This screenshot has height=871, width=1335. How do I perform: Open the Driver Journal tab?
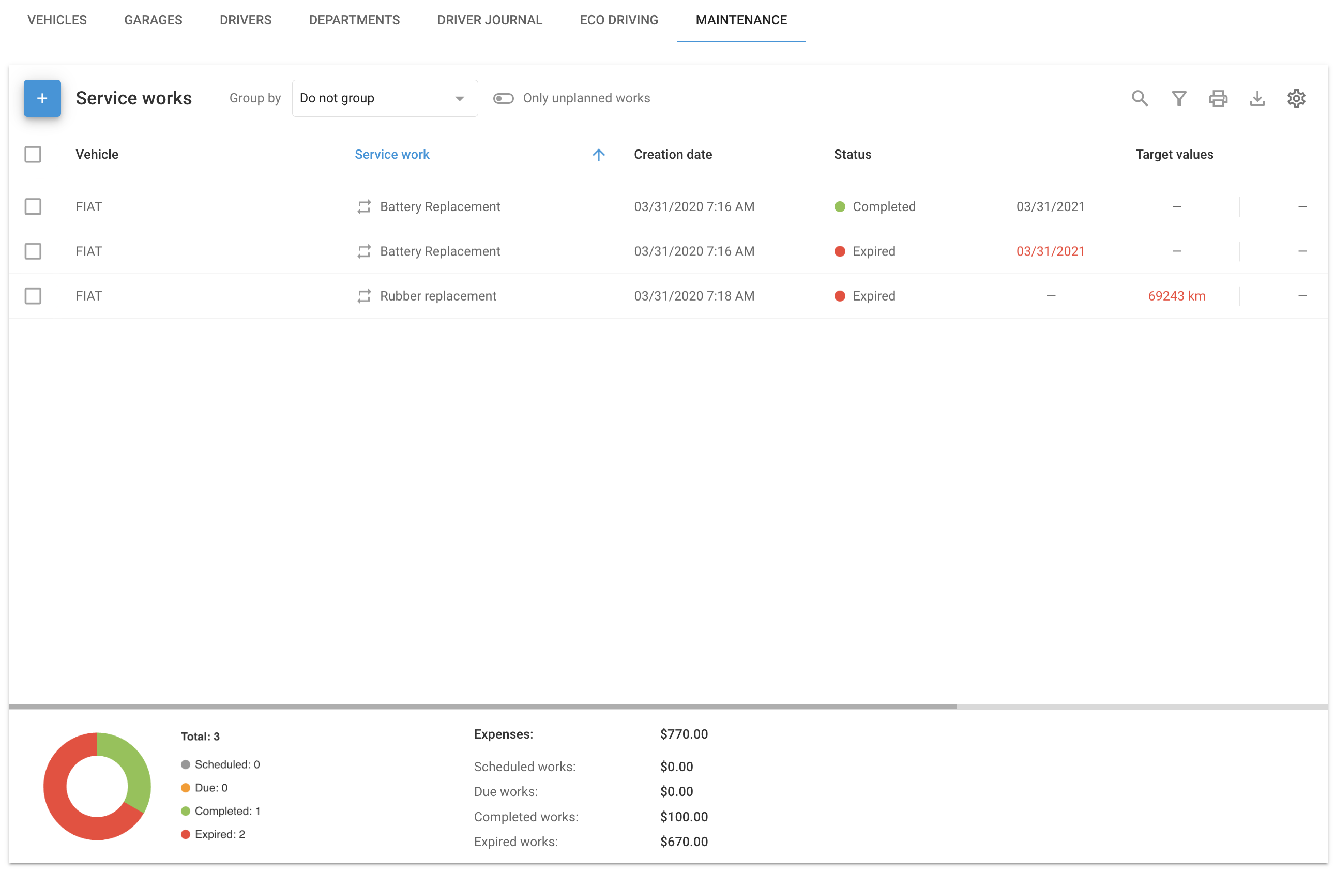pos(489,20)
